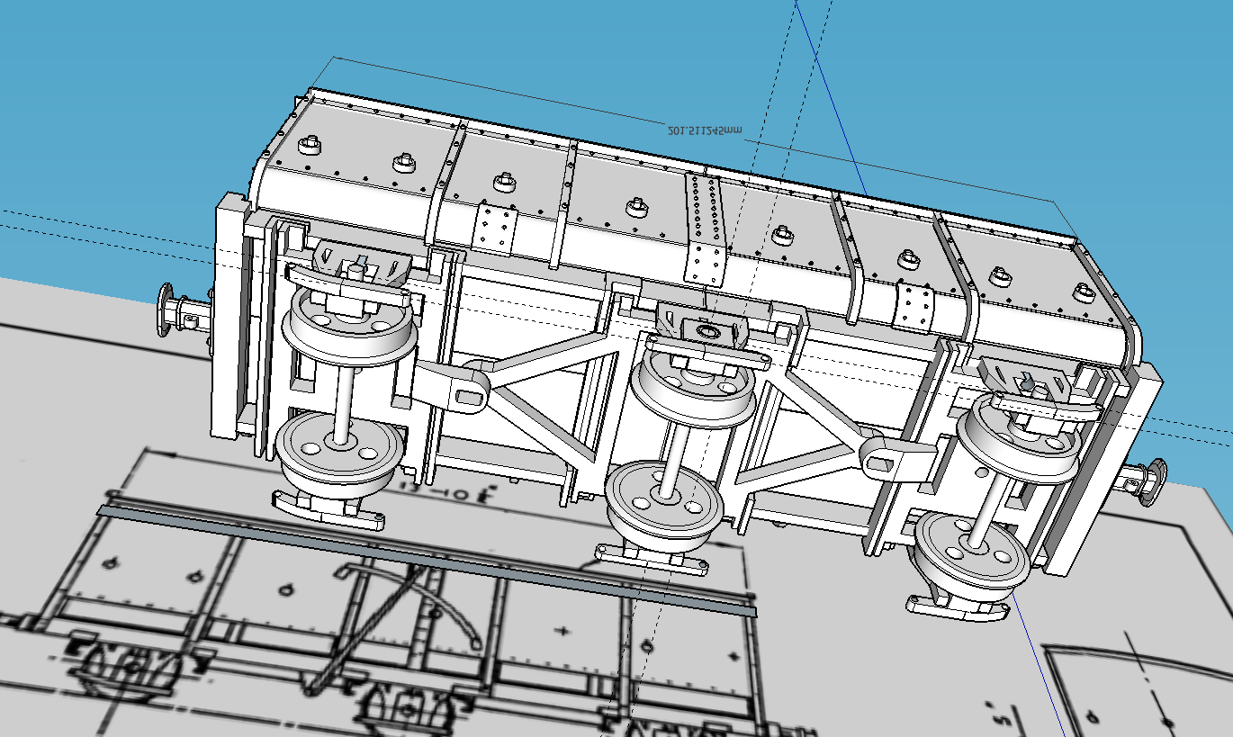
Task: Select the rear wheel of the left axle
Action: pyautogui.click(x=350, y=332)
